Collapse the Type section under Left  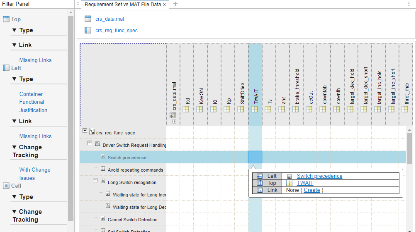click(15, 79)
